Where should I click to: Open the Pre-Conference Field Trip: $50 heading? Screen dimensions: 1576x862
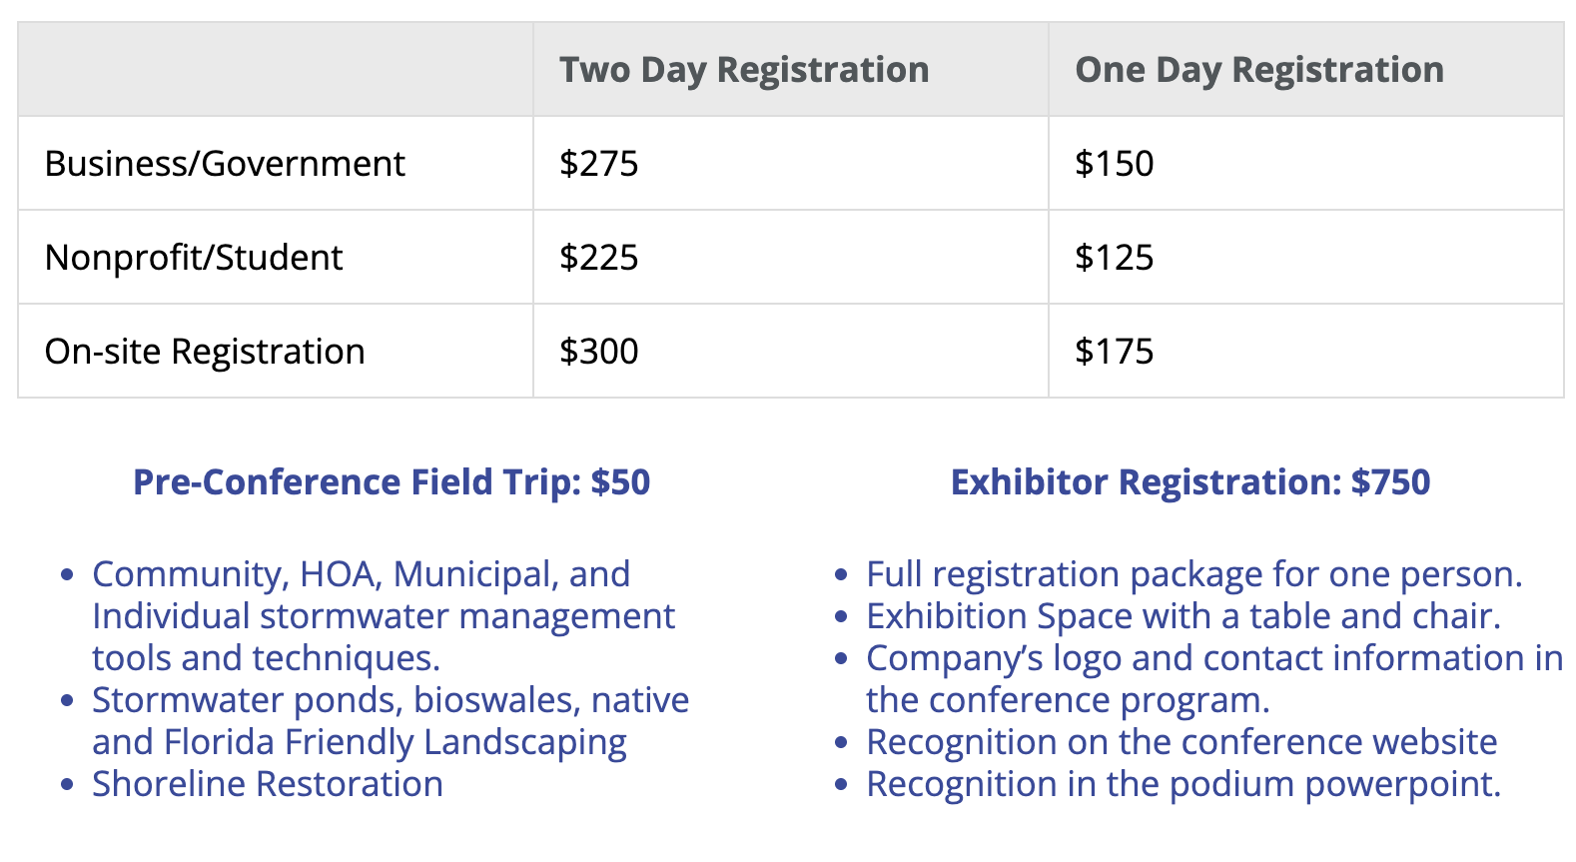(392, 482)
